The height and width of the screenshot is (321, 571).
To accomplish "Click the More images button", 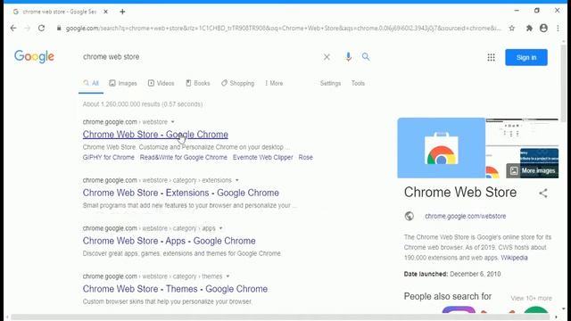I will pyautogui.click(x=533, y=170).
